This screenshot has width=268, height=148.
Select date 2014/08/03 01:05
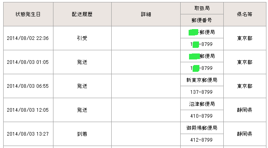(28, 62)
